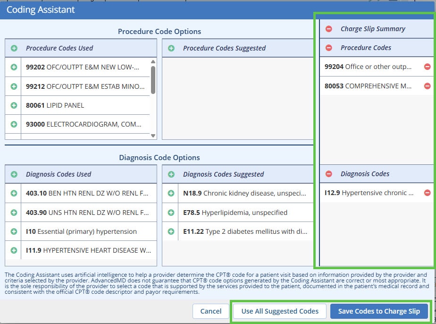
Task: Select I10 Essential (primary) hypertension text
Action: (x=81, y=231)
